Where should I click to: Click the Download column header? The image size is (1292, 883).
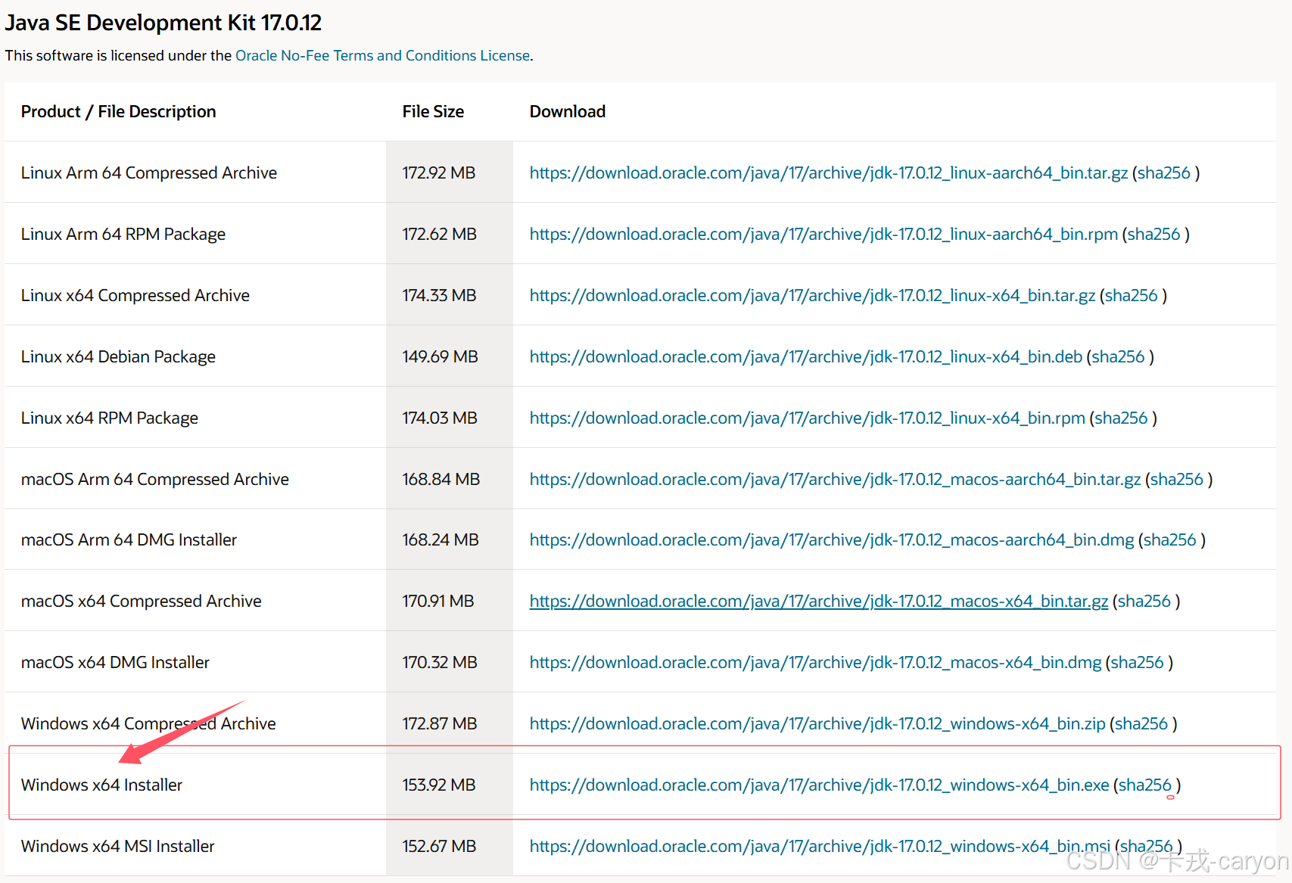(x=568, y=111)
